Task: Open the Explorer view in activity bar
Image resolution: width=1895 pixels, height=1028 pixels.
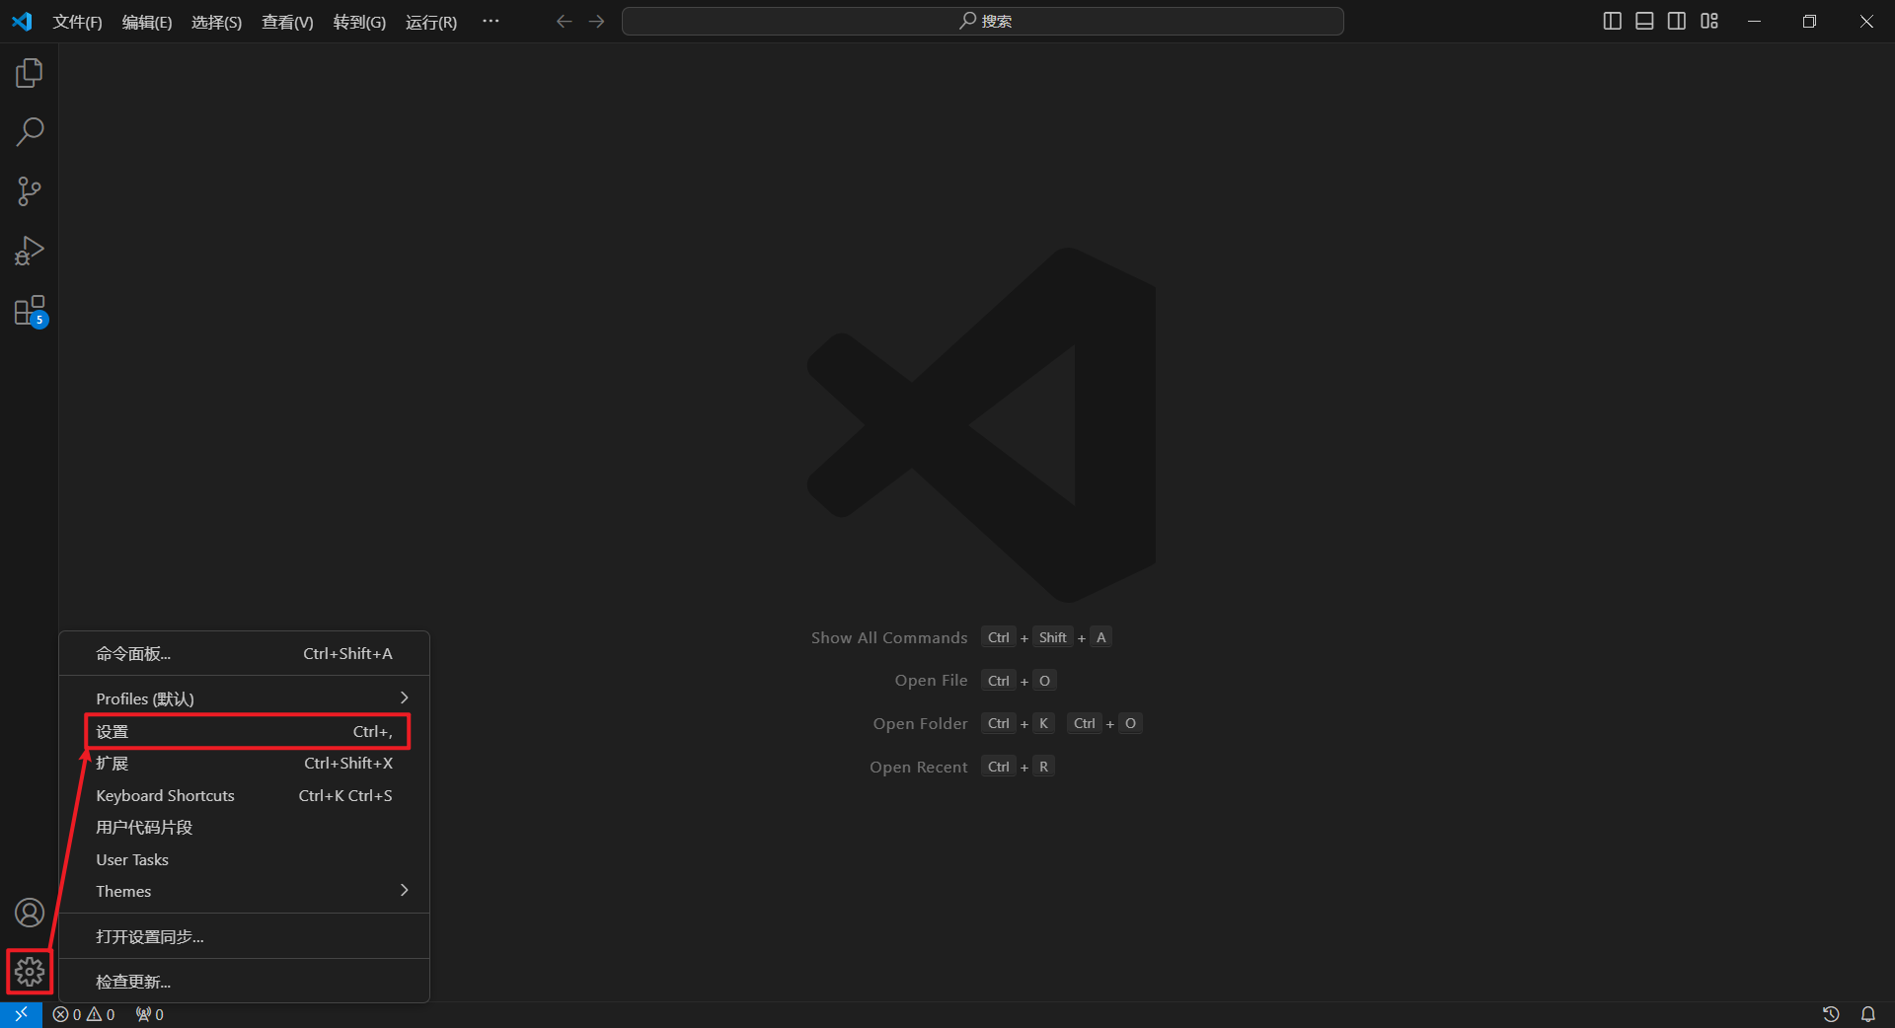Action: [x=30, y=73]
